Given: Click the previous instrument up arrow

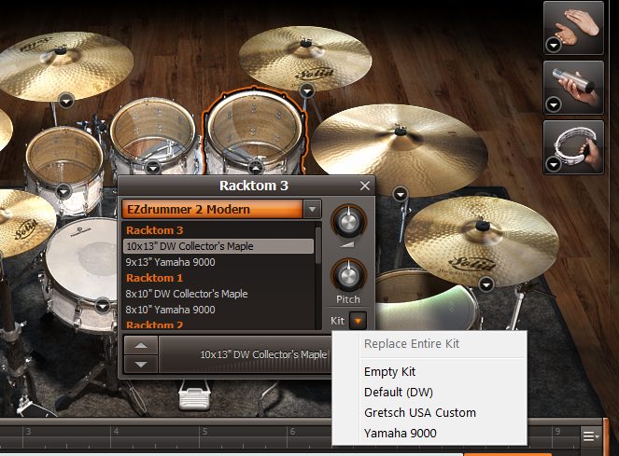Looking at the screenshot, I should pyautogui.click(x=140, y=345).
